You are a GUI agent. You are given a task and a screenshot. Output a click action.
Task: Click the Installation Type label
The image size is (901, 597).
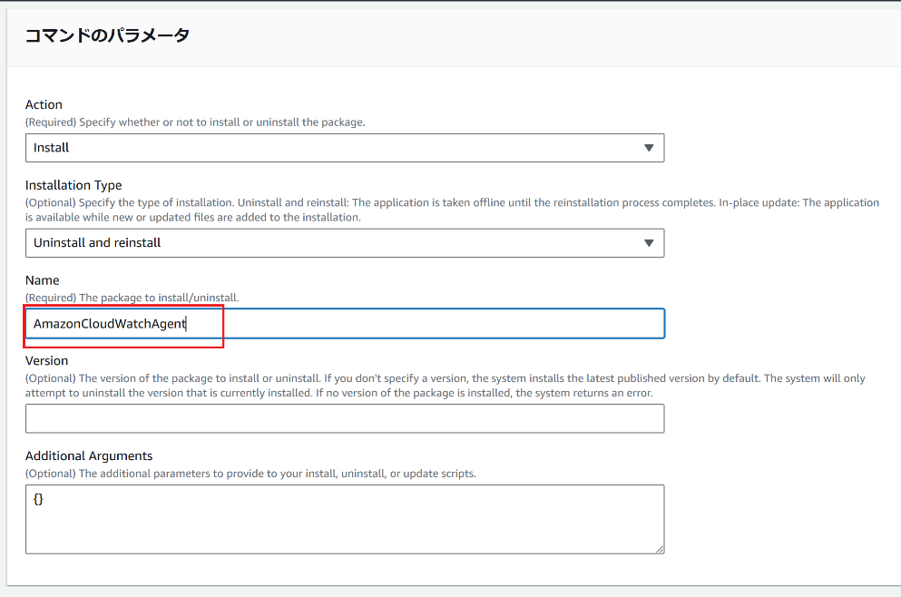73,185
